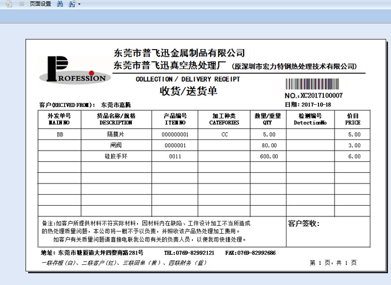Click the 收货/送货单 title
Image resolution: width=391 pixels, height=285 pixels.
click(x=188, y=91)
